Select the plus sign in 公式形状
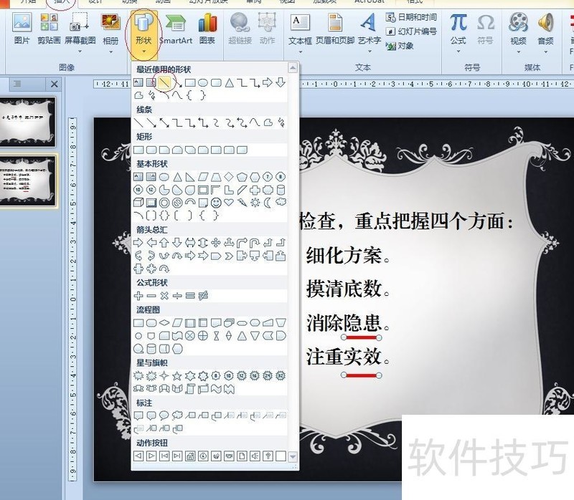The height and width of the screenshot is (500, 574). coord(138,296)
